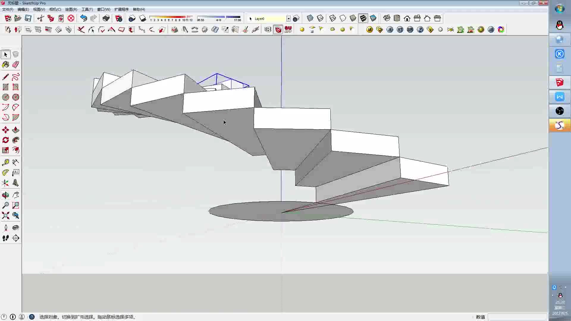This screenshot has width=571, height=321.
Task: Click the 数值 measurements input box
Action: 517,317
